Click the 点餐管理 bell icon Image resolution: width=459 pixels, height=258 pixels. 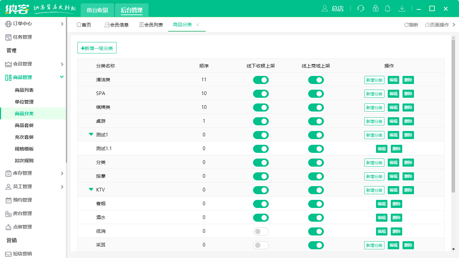[8, 227]
